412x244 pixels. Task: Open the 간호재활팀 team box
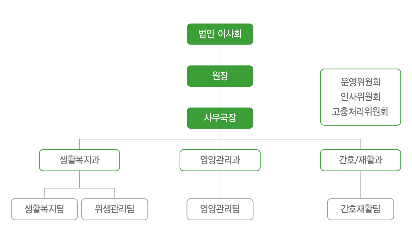coord(360,209)
